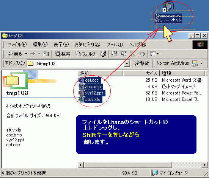Click the Undo toolbar icon

coord(141,54)
